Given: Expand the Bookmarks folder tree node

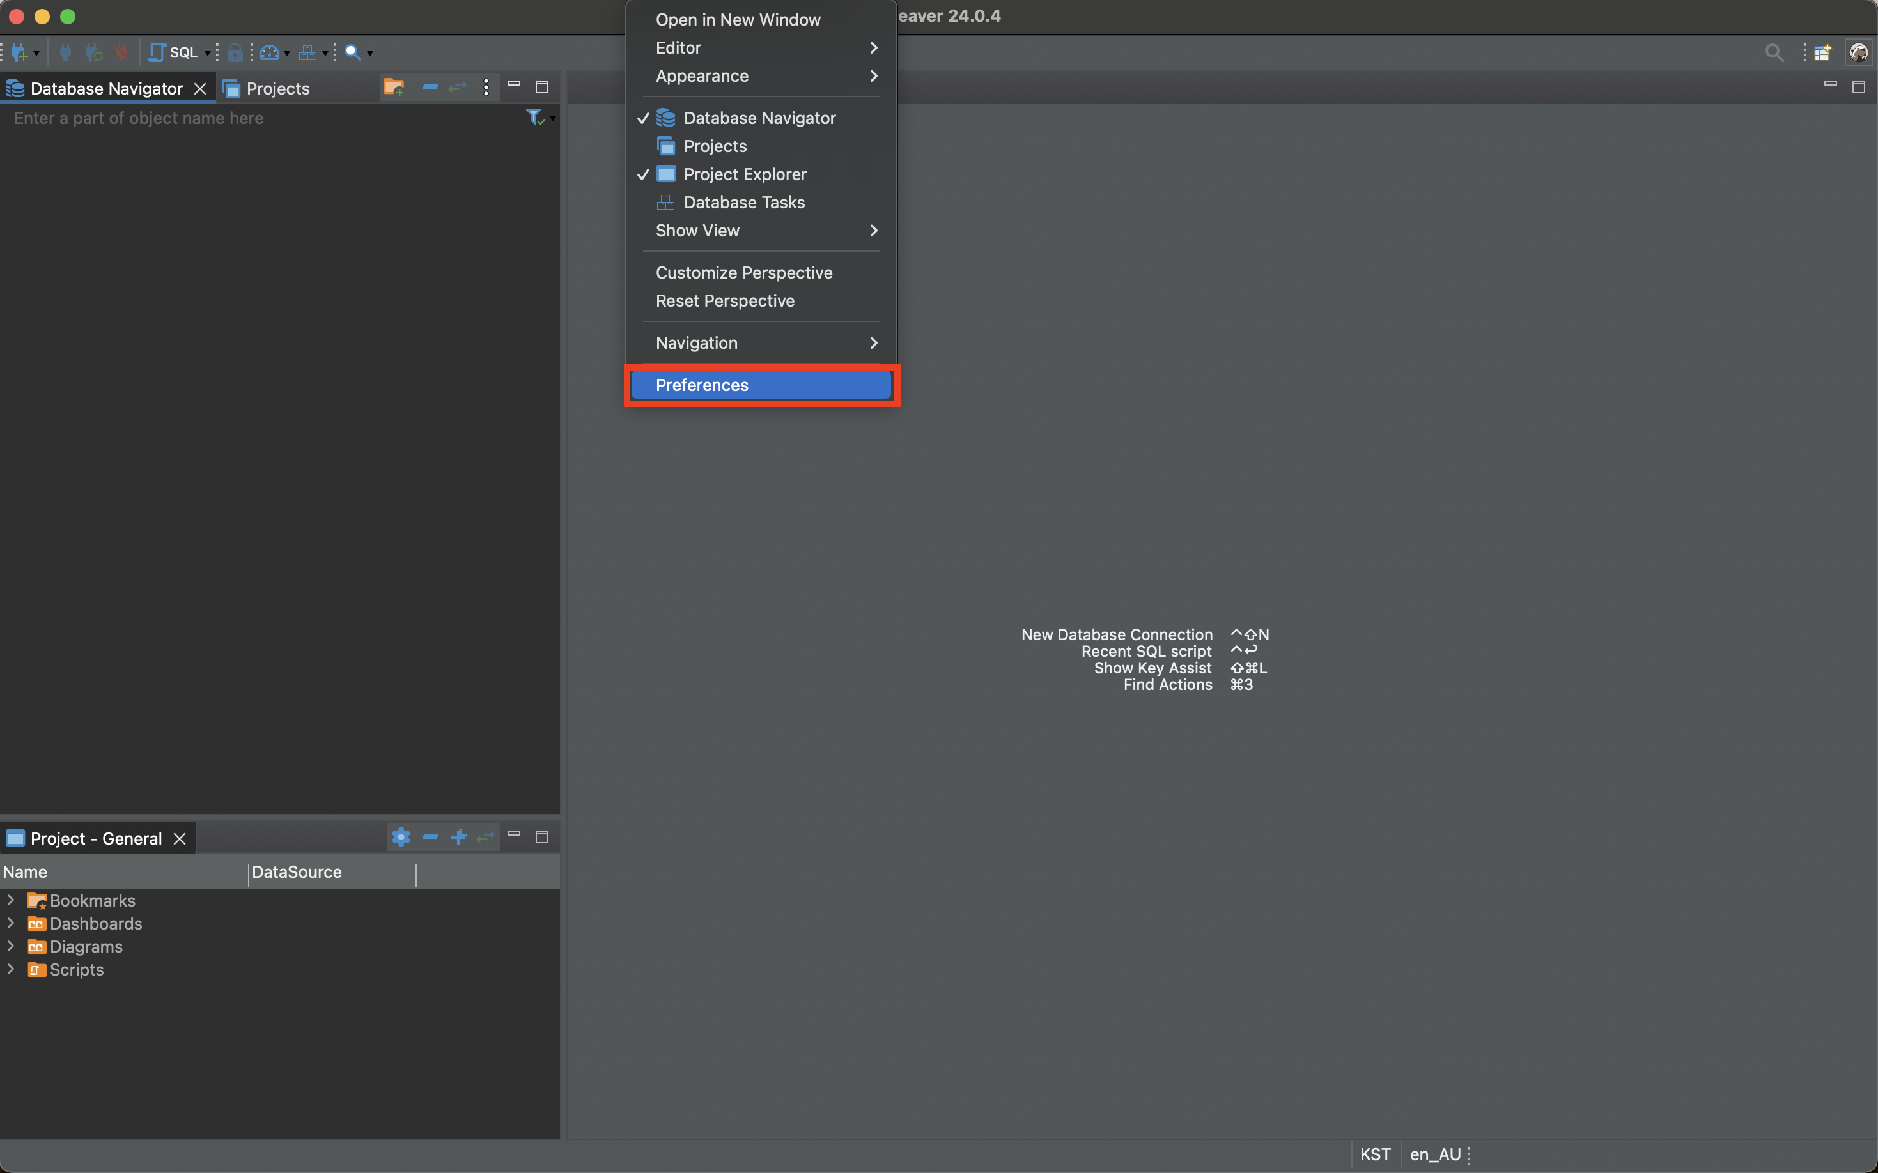Looking at the screenshot, I should pyautogui.click(x=11, y=900).
